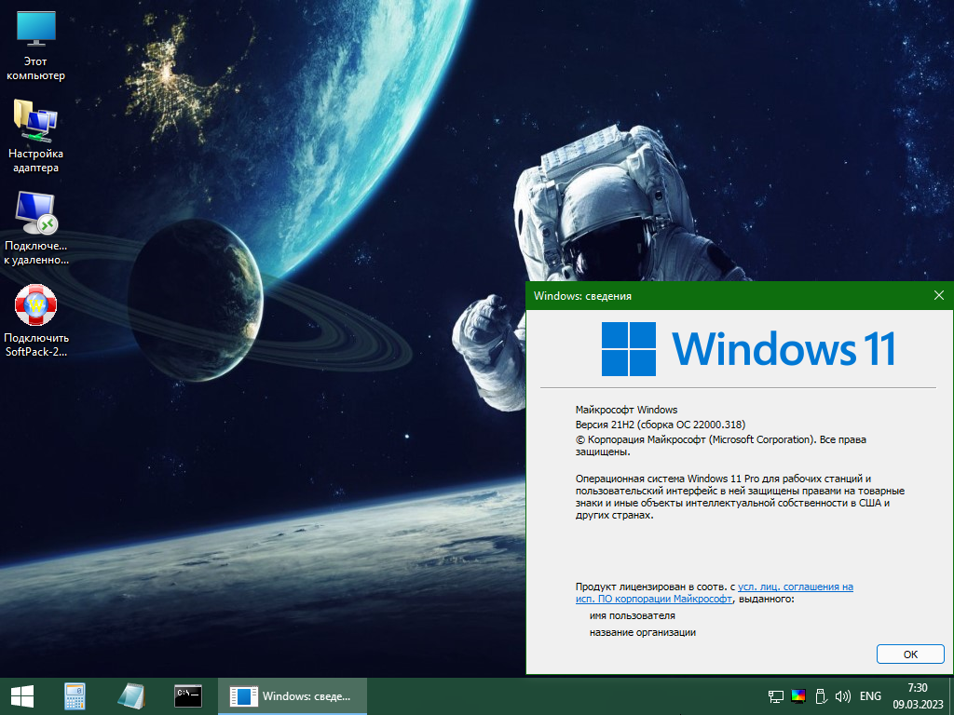Select the Windows: сведе... taskbar button
This screenshot has height=715, width=954.
[x=293, y=696]
